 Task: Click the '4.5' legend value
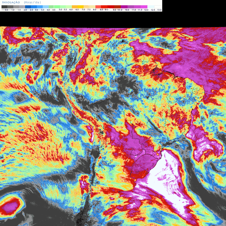pyautogui.click(x=54, y=10)
